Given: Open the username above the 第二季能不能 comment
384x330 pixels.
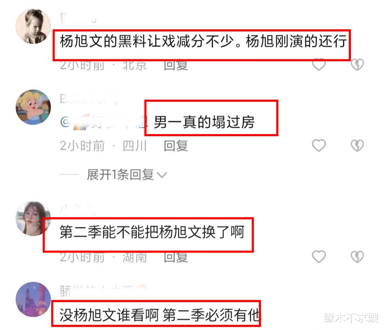Looking at the screenshot, I should tap(78, 210).
